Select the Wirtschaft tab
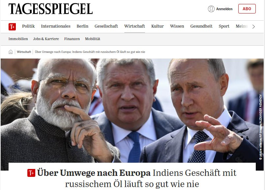This screenshot has width=265, height=190. (x=134, y=26)
